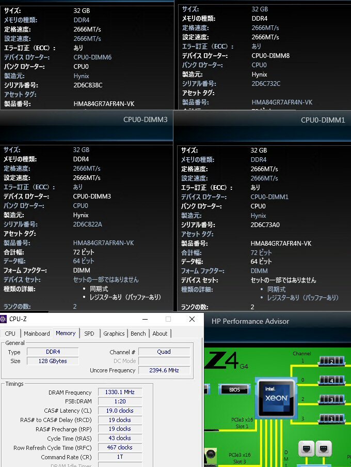Click the FSB:DRAM value 1:20
This screenshot has width=351, height=467.
120,401
